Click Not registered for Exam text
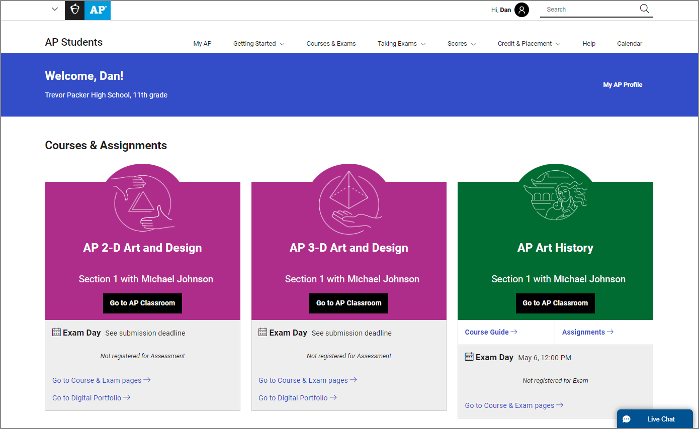The image size is (699, 429). 555,381
